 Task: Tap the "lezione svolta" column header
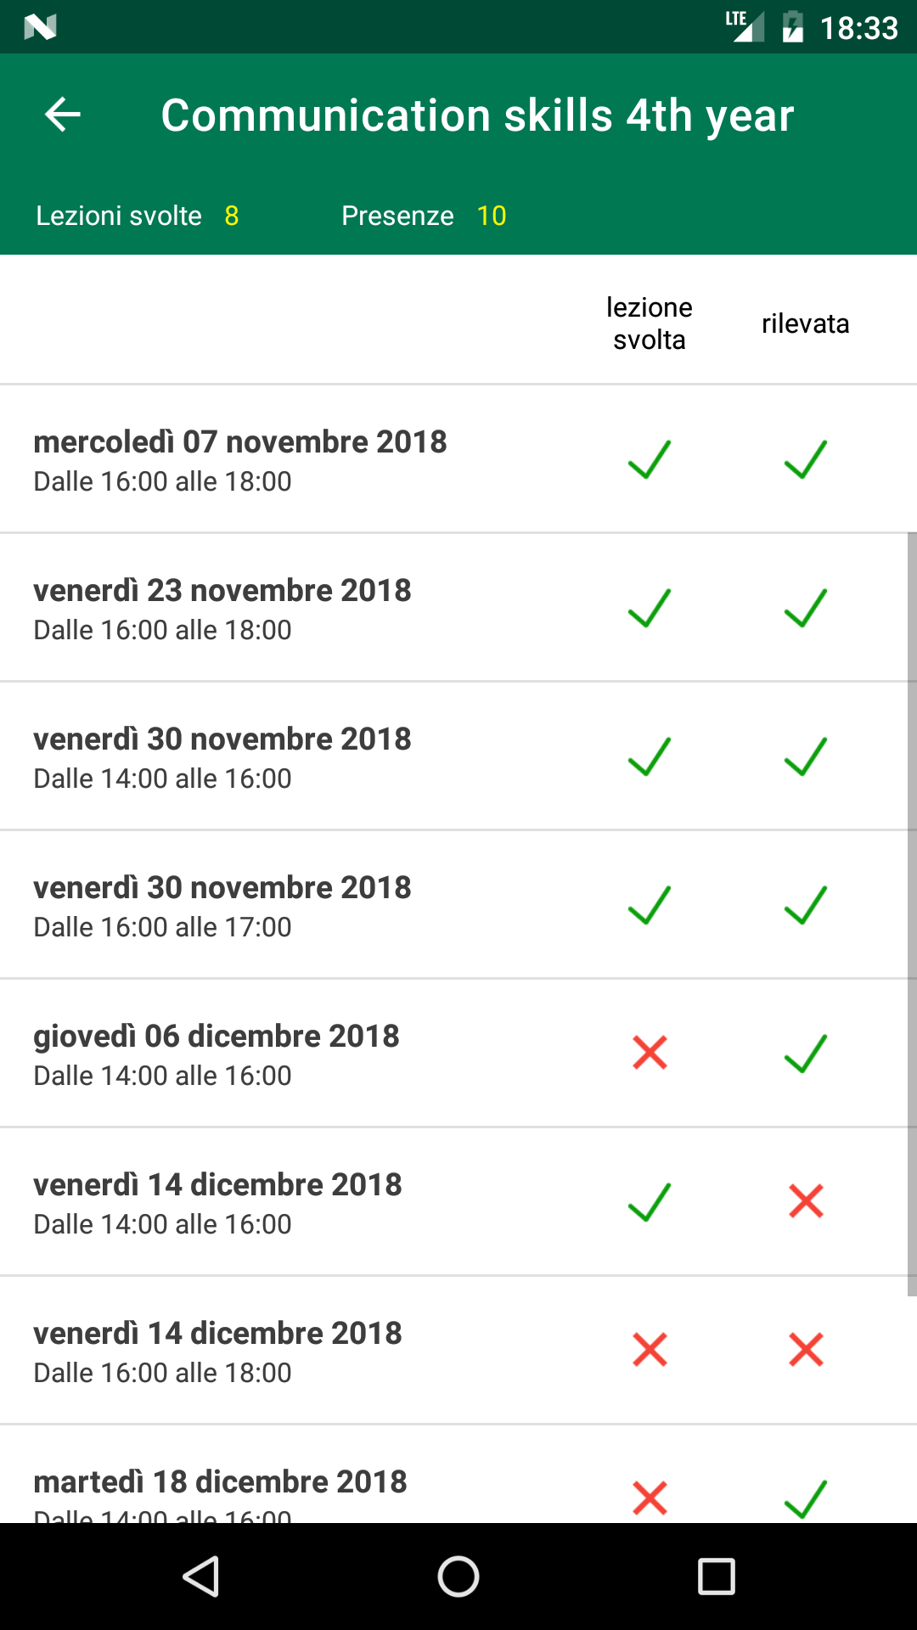pos(650,323)
